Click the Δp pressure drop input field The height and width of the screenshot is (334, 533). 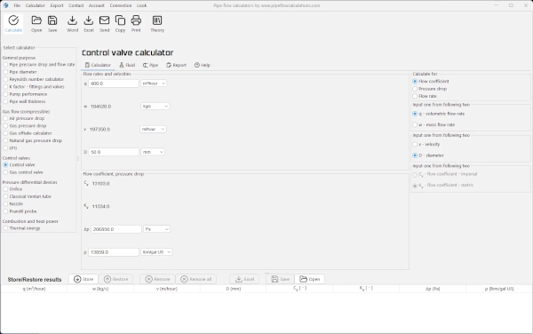115,229
